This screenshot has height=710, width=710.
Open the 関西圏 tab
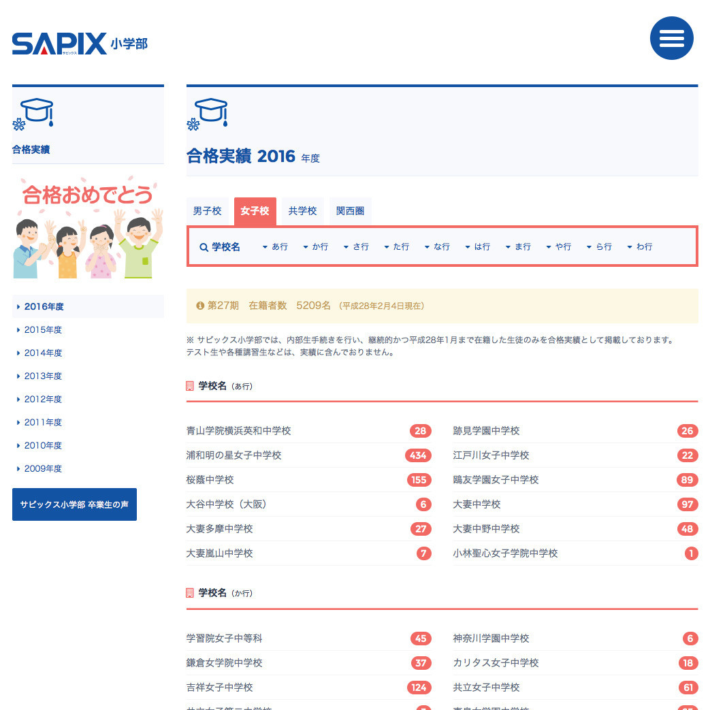(x=350, y=211)
